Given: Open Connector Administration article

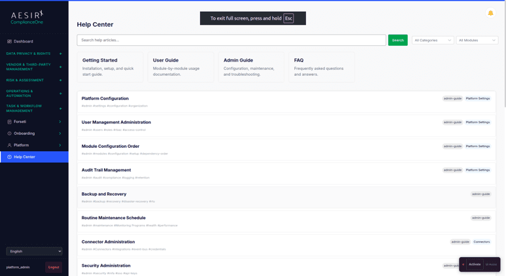Looking at the screenshot, I should coord(286,245).
